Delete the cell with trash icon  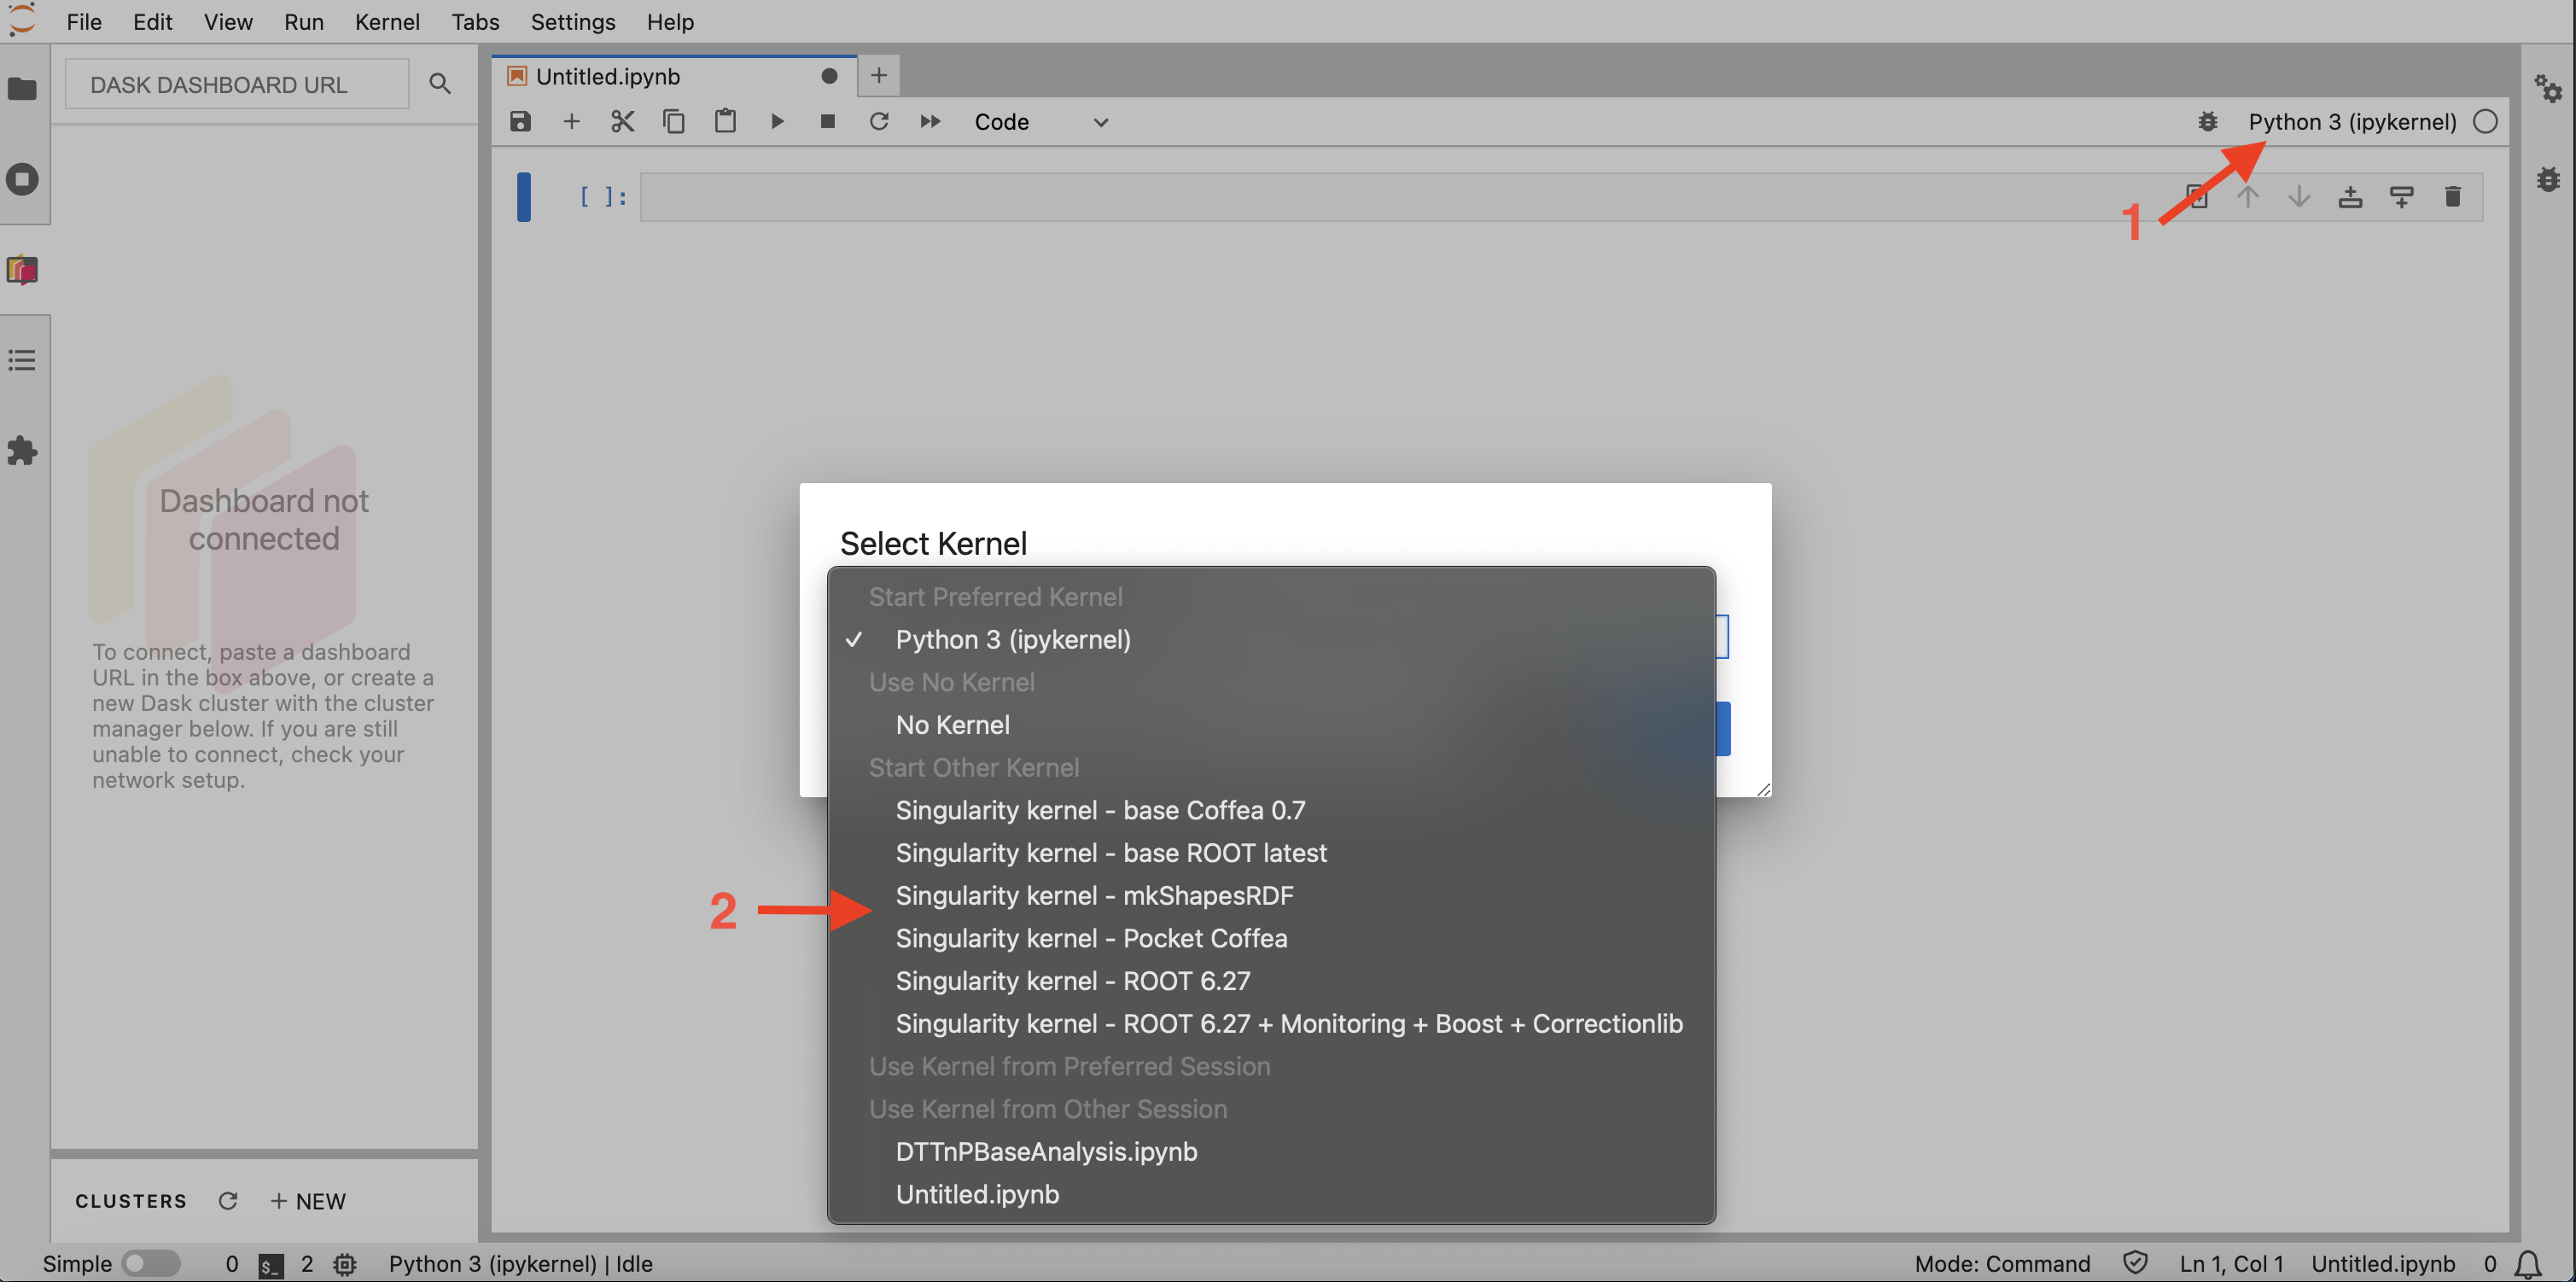pos(2452,197)
